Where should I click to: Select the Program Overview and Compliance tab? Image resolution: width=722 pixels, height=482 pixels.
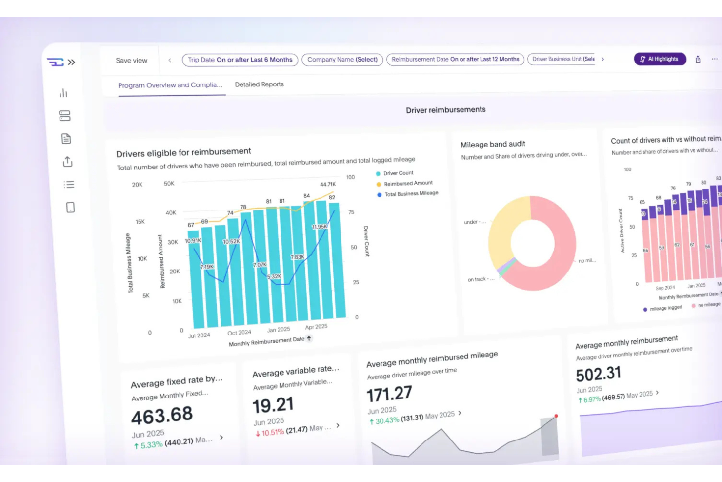pos(171,85)
